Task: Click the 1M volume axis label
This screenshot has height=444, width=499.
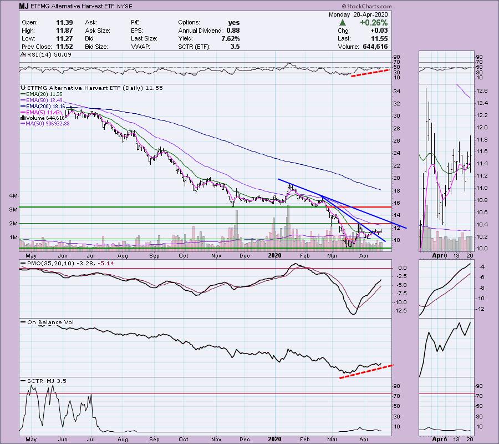Action: point(14,238)
